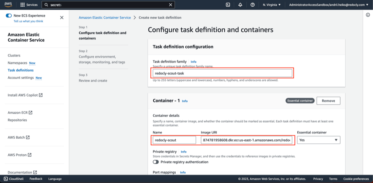Open Terms link in footer
373x183 pixels.
333,179
